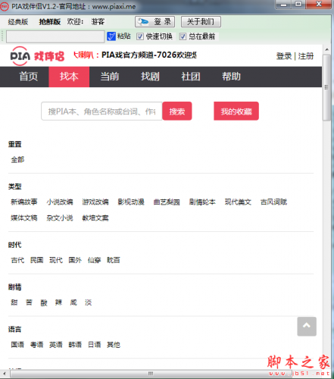
Task: Select language 粤语
Action: 36,344
